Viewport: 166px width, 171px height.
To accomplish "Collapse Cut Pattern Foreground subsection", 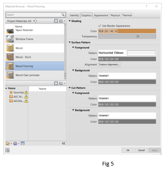I will point(73,93).
